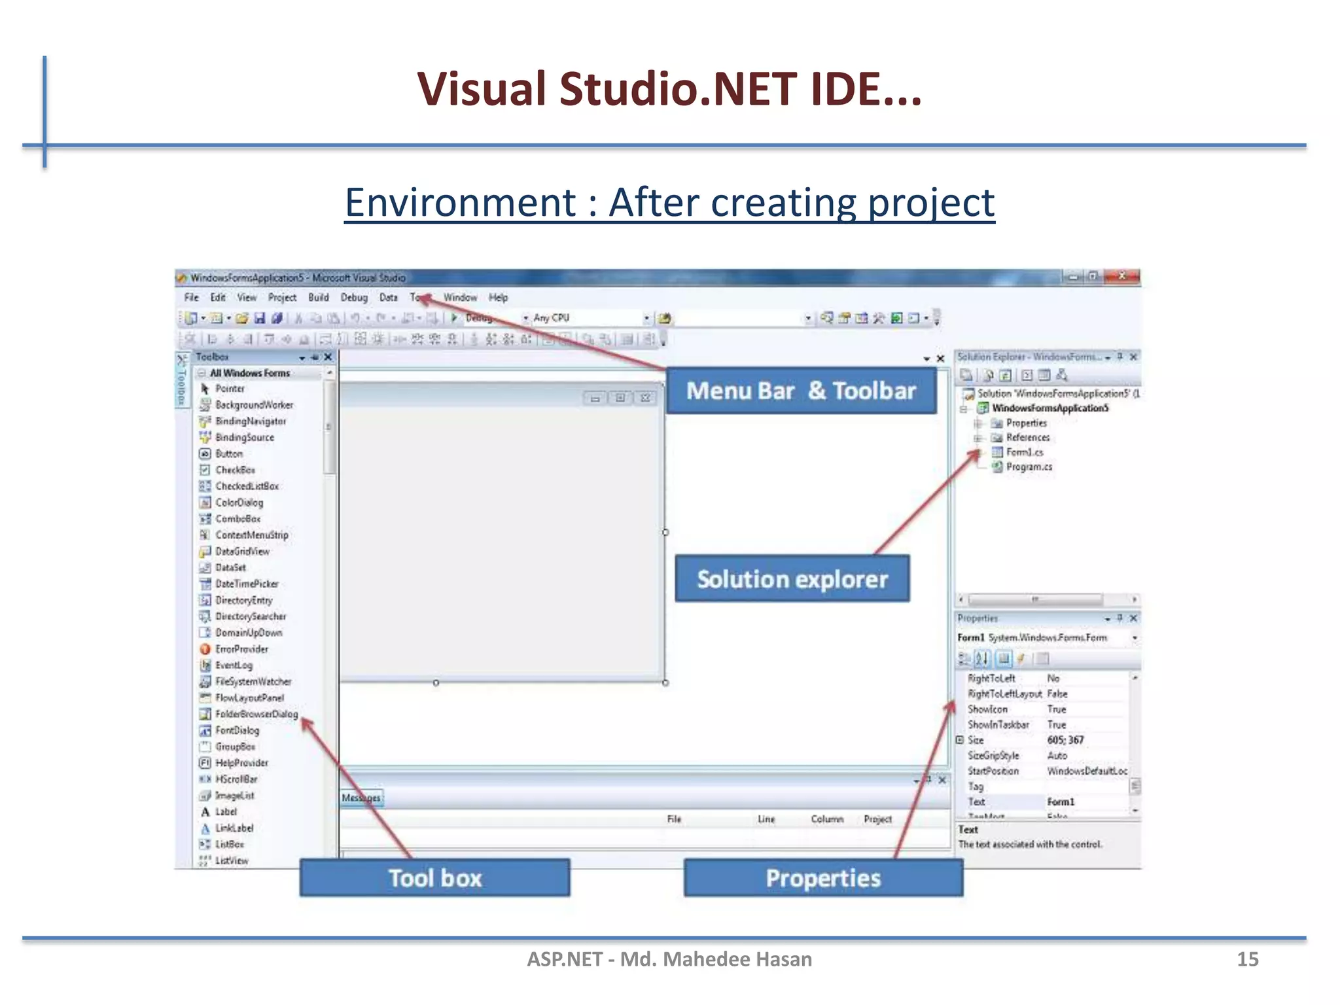The width and height of the screenshot is (1340, 1005).
Task: Select Program.cs in Solution Explorer
Action: coord(1029,467)
